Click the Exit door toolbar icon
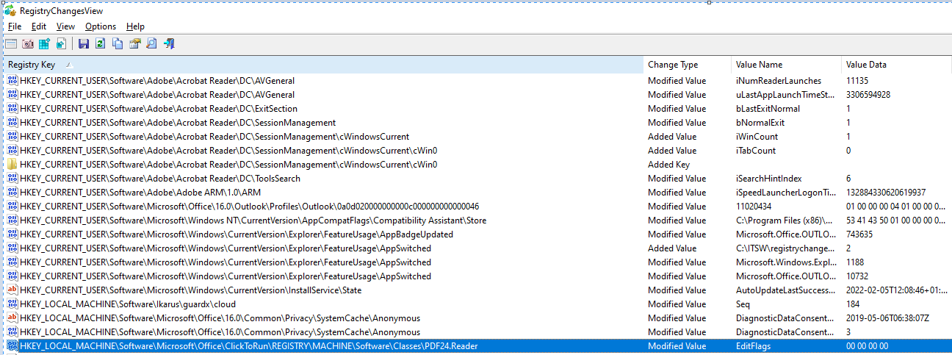The image size is (952, 355). [169, 44]
